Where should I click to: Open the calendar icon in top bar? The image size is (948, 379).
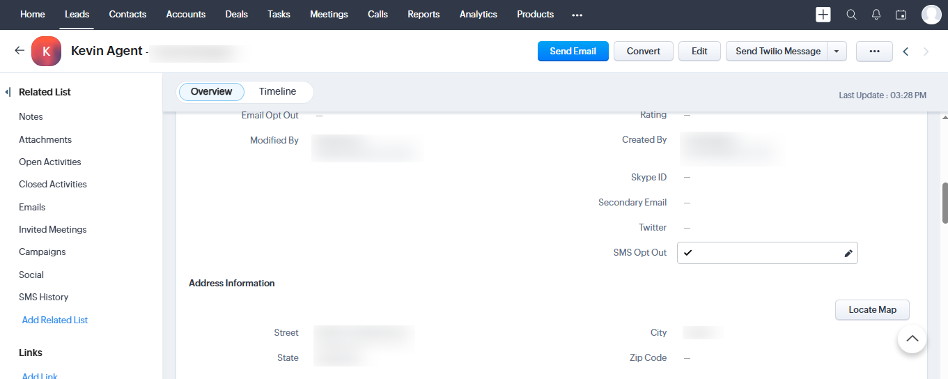pyautogui.click(x=901, y=15)
